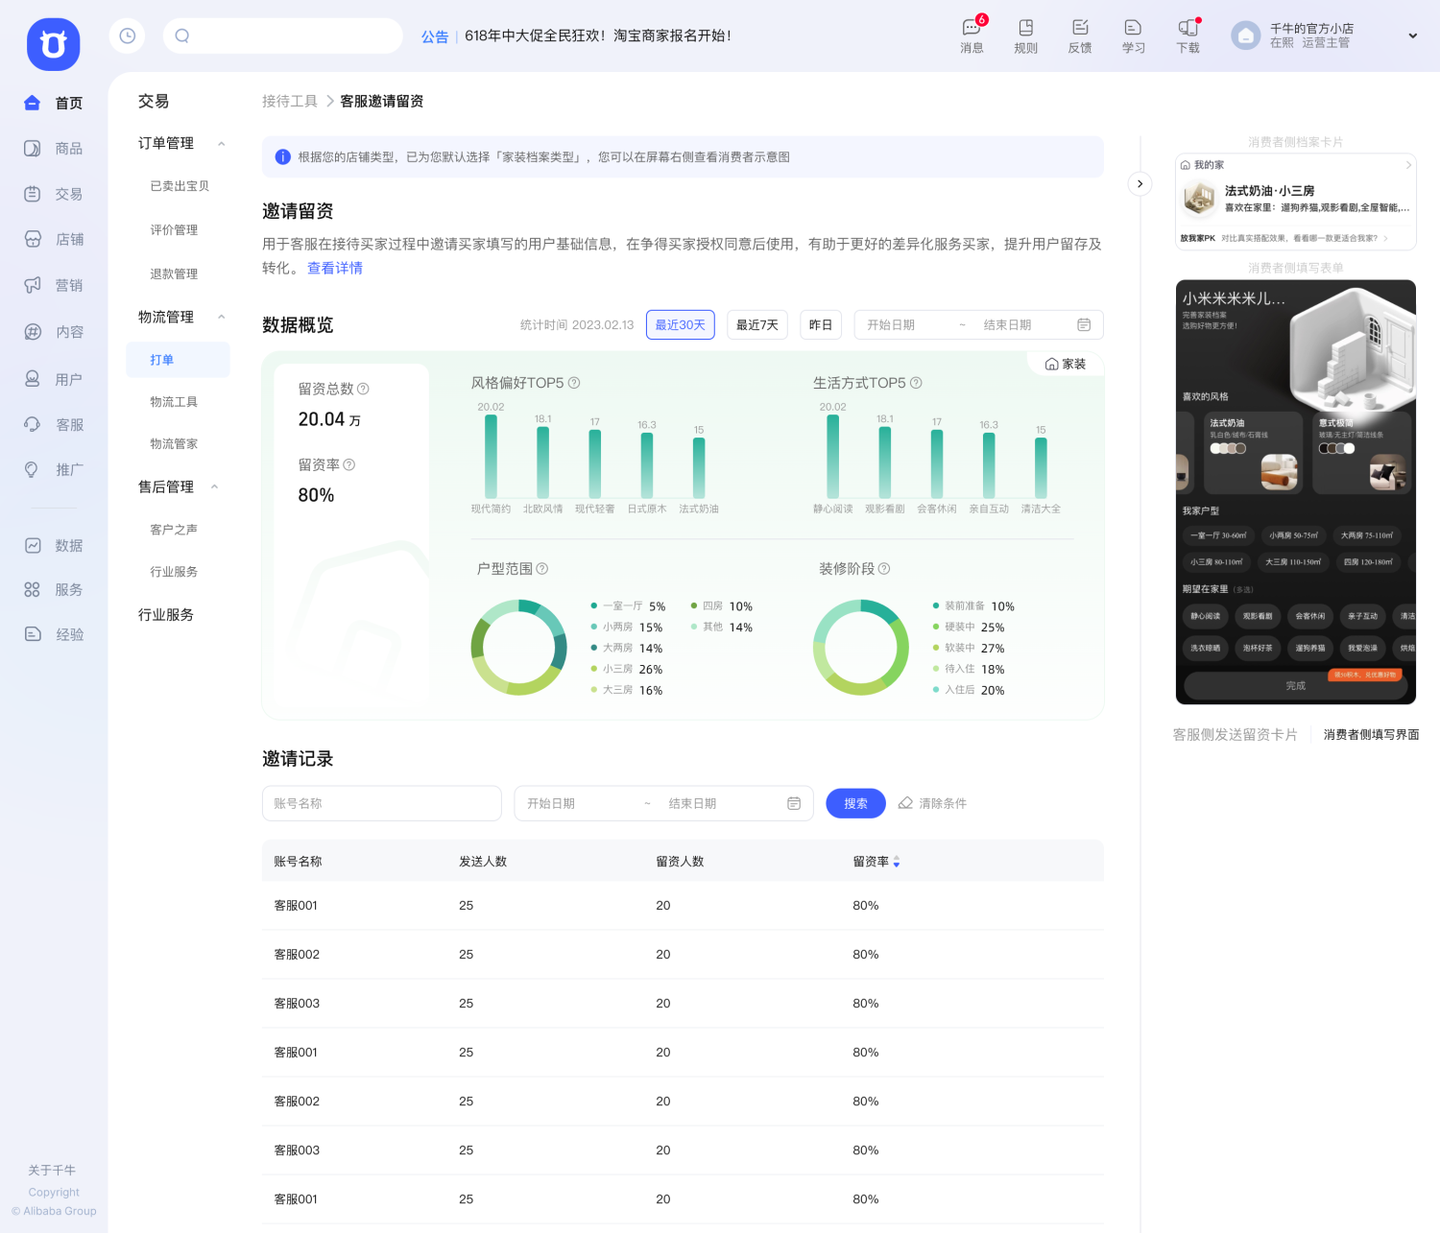The height and width of the screenshot is (1233, 1440).
Task: Select 打单 menu item
Action: click(x=179, y=360)
